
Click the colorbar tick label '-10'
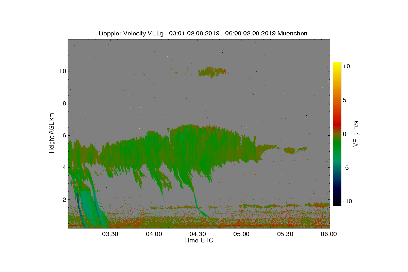(x=347, y=201)
